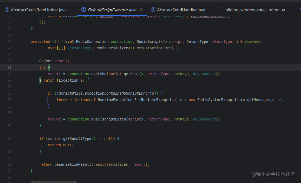Click line number 91 in gutter

9,164
